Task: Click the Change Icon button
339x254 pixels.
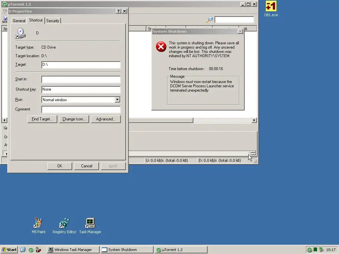Action: tap(74, 119)
